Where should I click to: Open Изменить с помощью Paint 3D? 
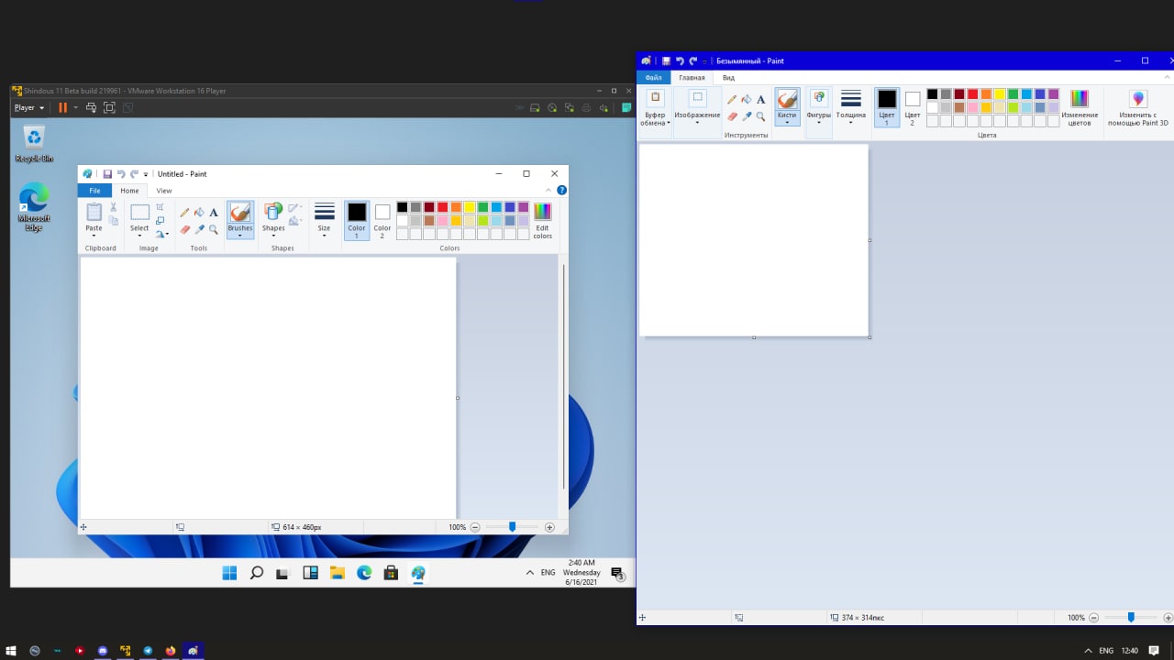(1138, 107)
